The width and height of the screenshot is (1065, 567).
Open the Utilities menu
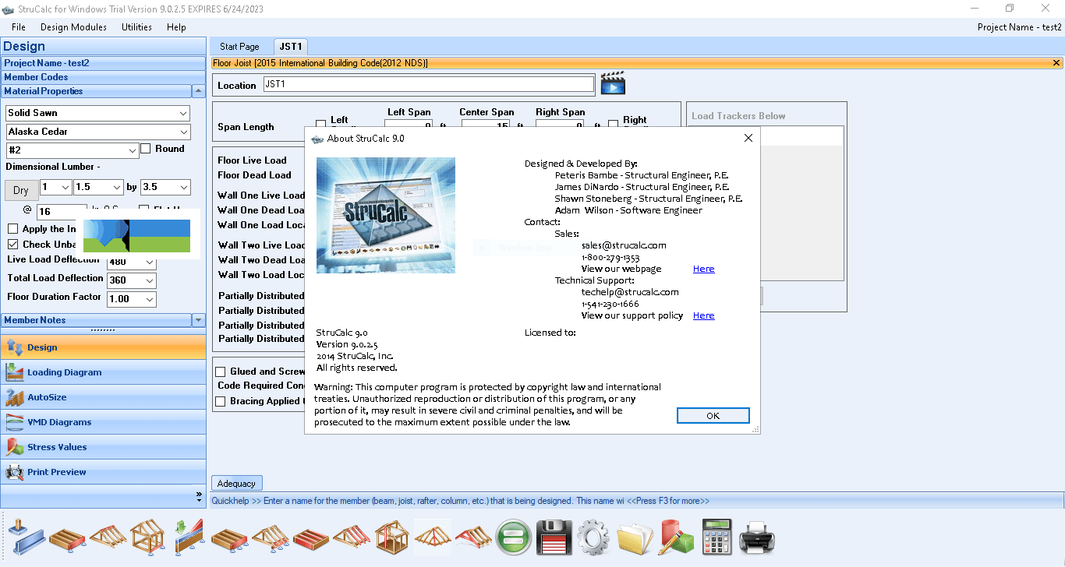pos(136,26)
